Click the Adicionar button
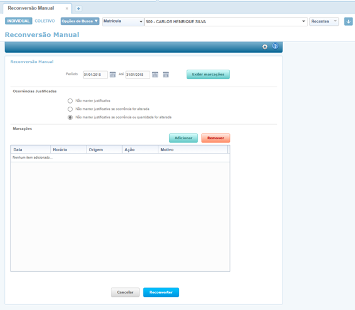355x310 pixels. tap(183, 138)
